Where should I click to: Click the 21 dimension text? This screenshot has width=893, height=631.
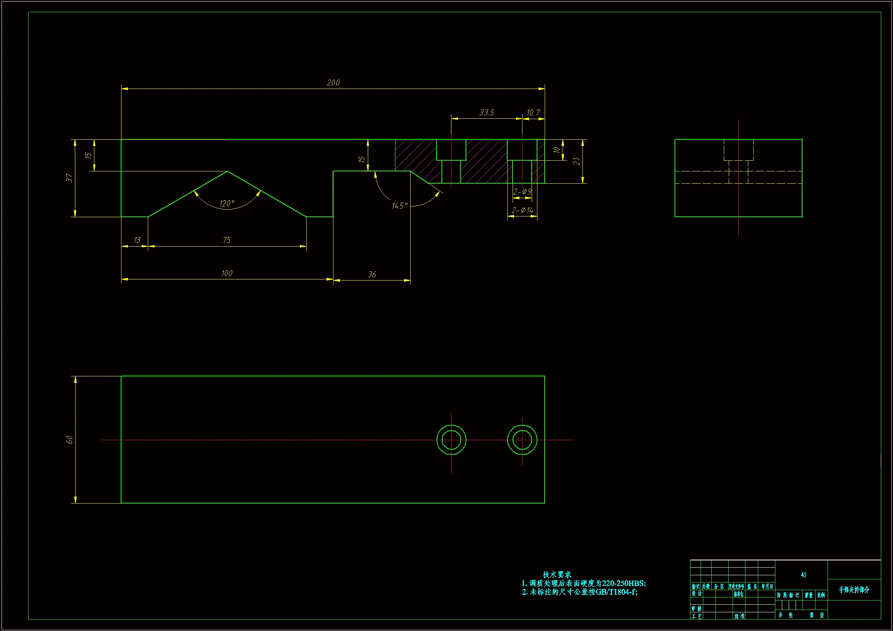577,161
